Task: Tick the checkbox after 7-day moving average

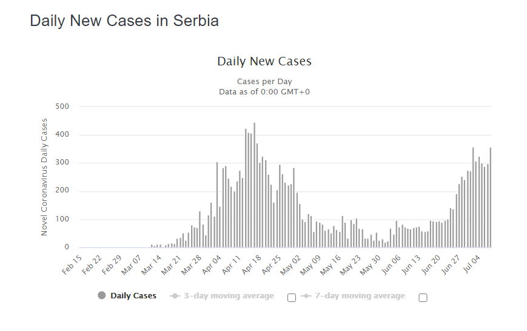Action: (x=423, y=297)
